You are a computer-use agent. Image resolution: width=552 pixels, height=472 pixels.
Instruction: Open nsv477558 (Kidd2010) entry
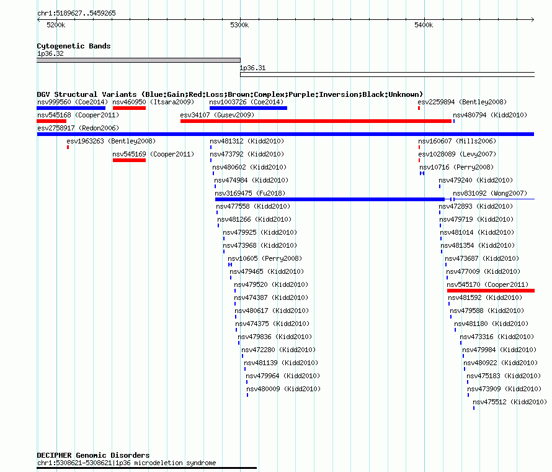253,206
